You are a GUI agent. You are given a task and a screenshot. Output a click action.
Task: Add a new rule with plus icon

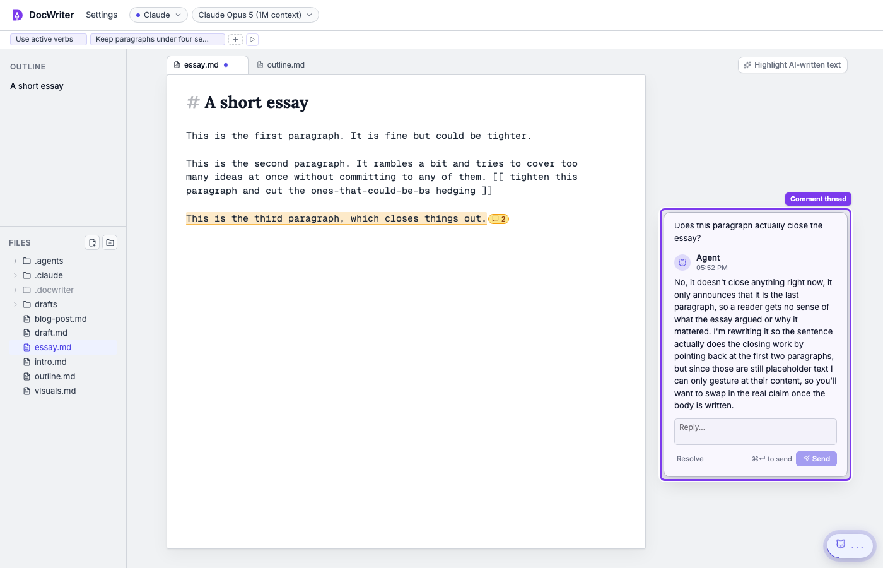[x=235, y=39]
